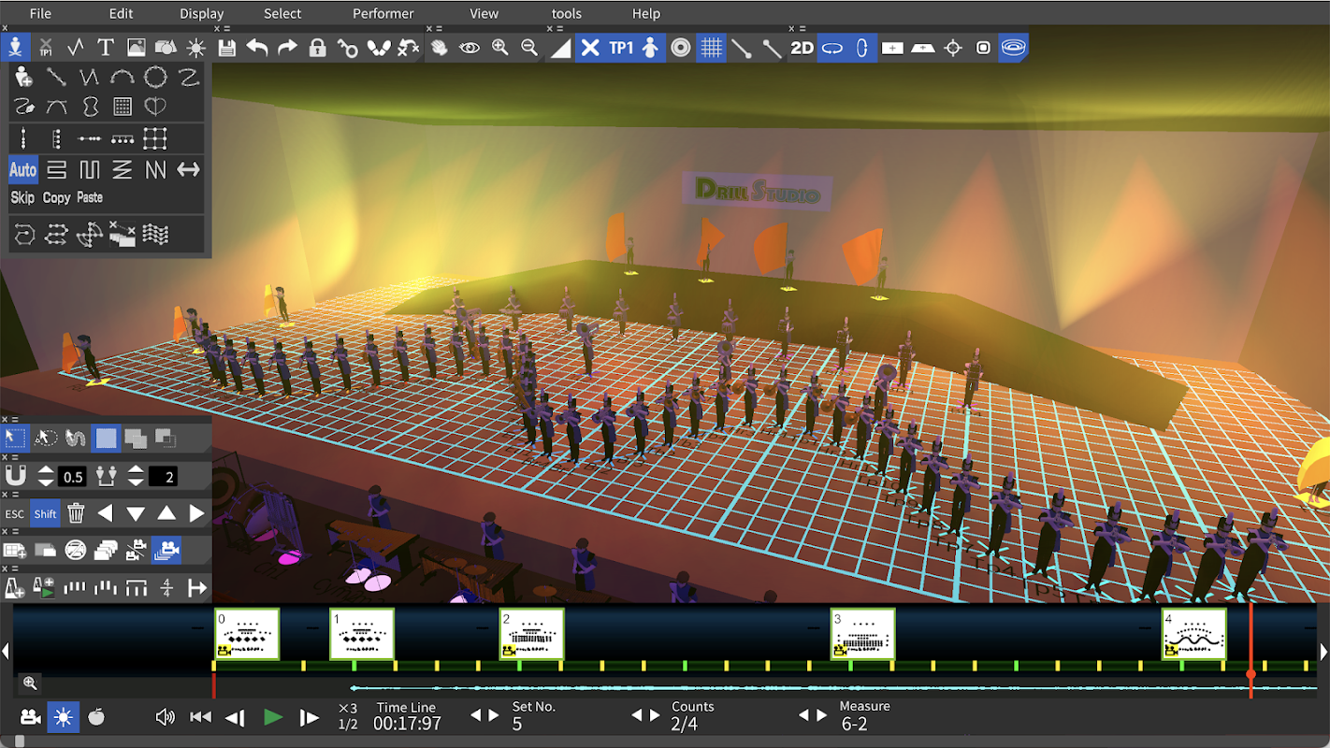Image resolution: width=1330 pixels, height=748 pixels.
Task: Rewind to the beginning of the timeline
Action: [x=200, y=717]
